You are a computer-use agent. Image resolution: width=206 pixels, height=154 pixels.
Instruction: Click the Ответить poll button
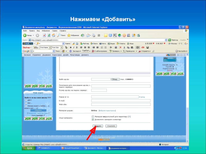click(38, 110)
